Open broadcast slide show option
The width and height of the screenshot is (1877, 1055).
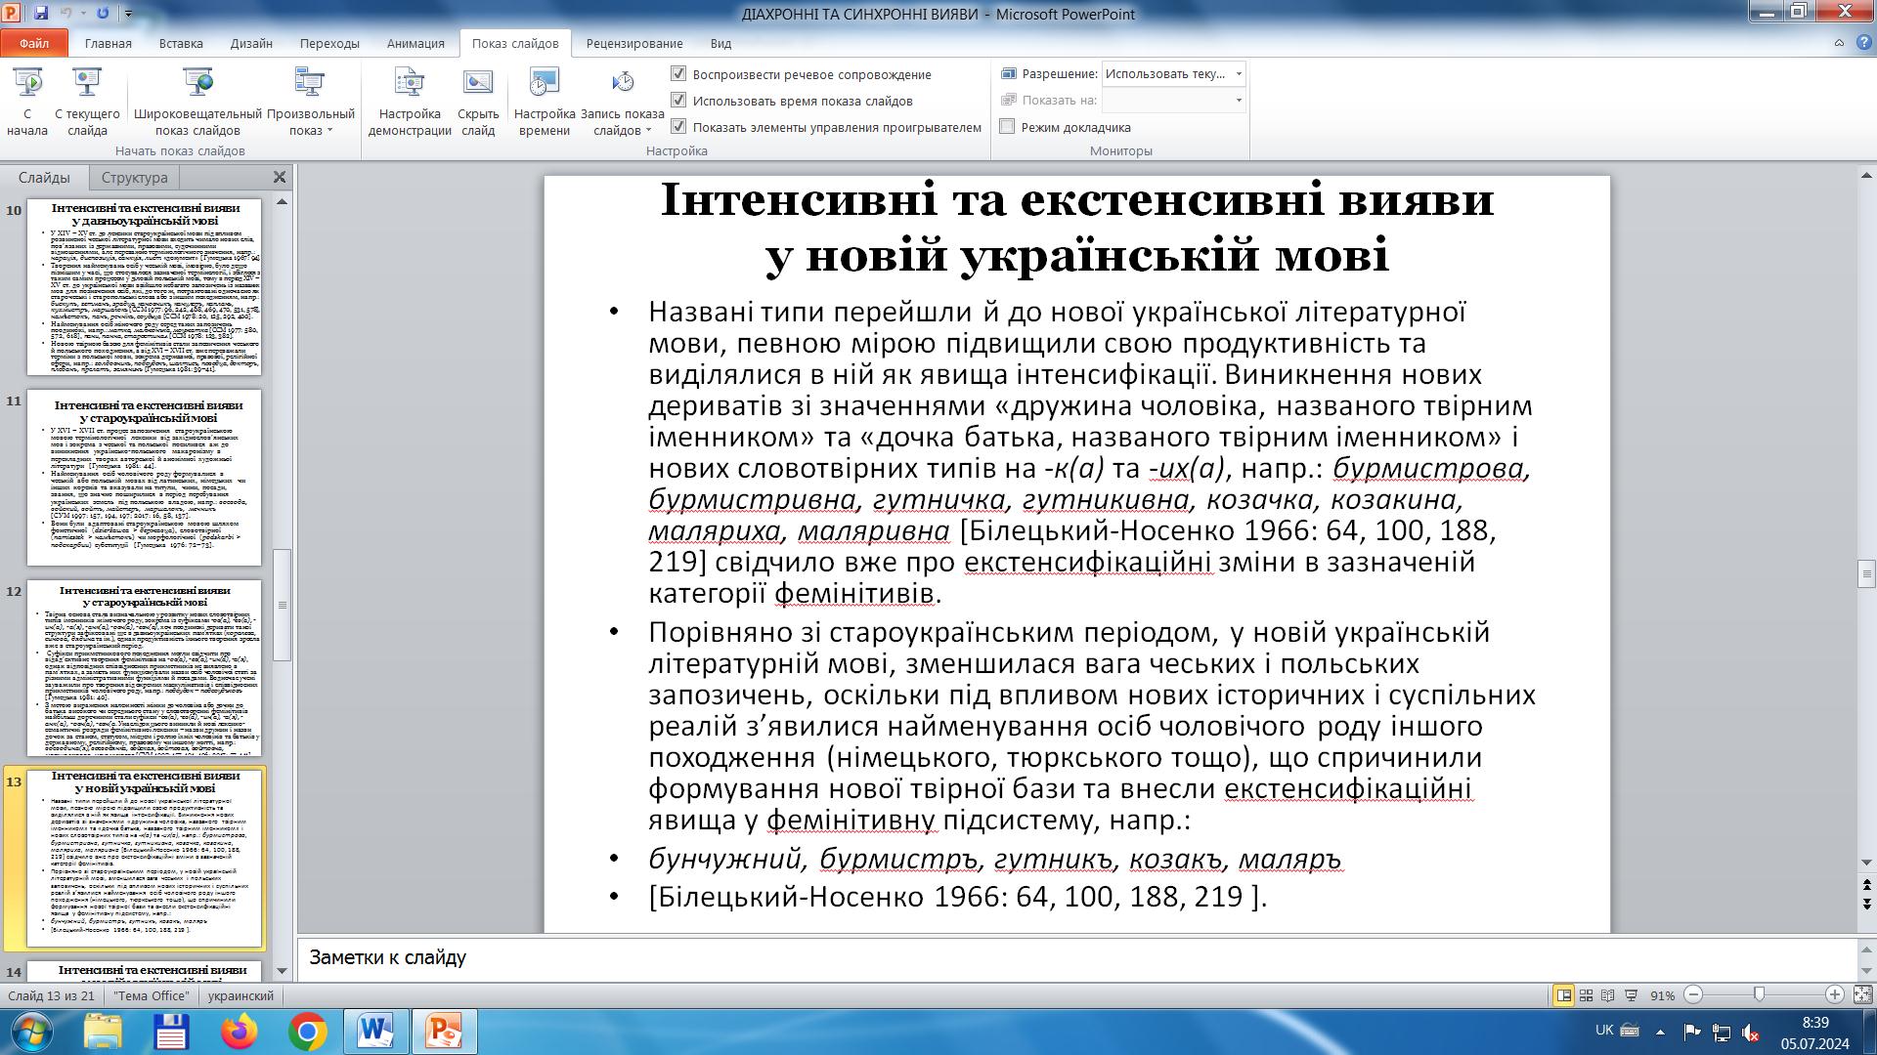pos(197,83)
